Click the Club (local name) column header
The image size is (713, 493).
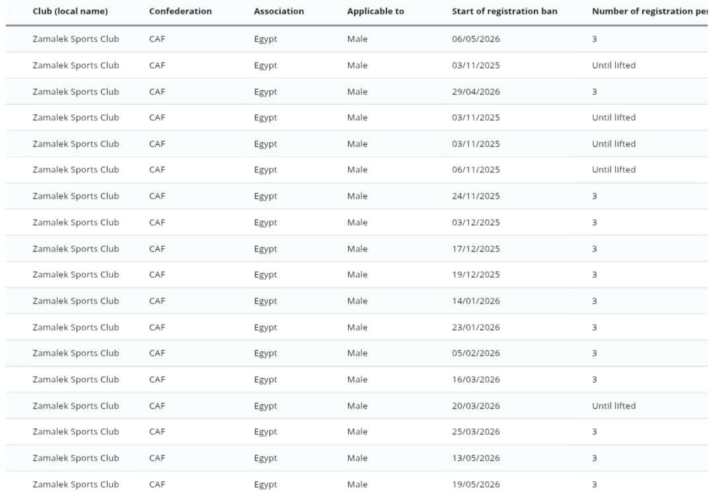click(70, 11)
